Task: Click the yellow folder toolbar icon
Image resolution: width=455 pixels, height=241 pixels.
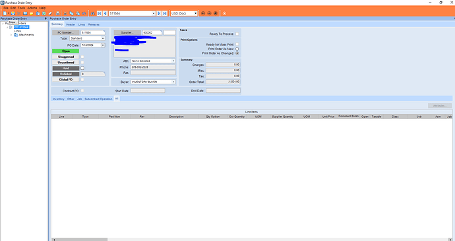Action: click(32, 13)
